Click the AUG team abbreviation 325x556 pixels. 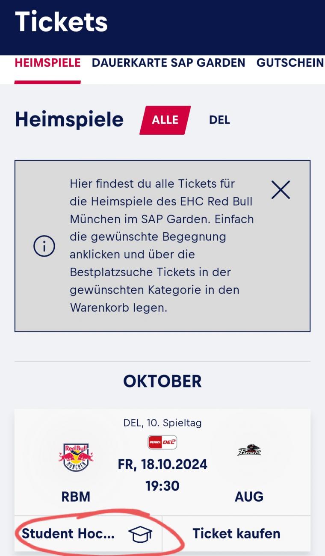[x=249, y=497]
